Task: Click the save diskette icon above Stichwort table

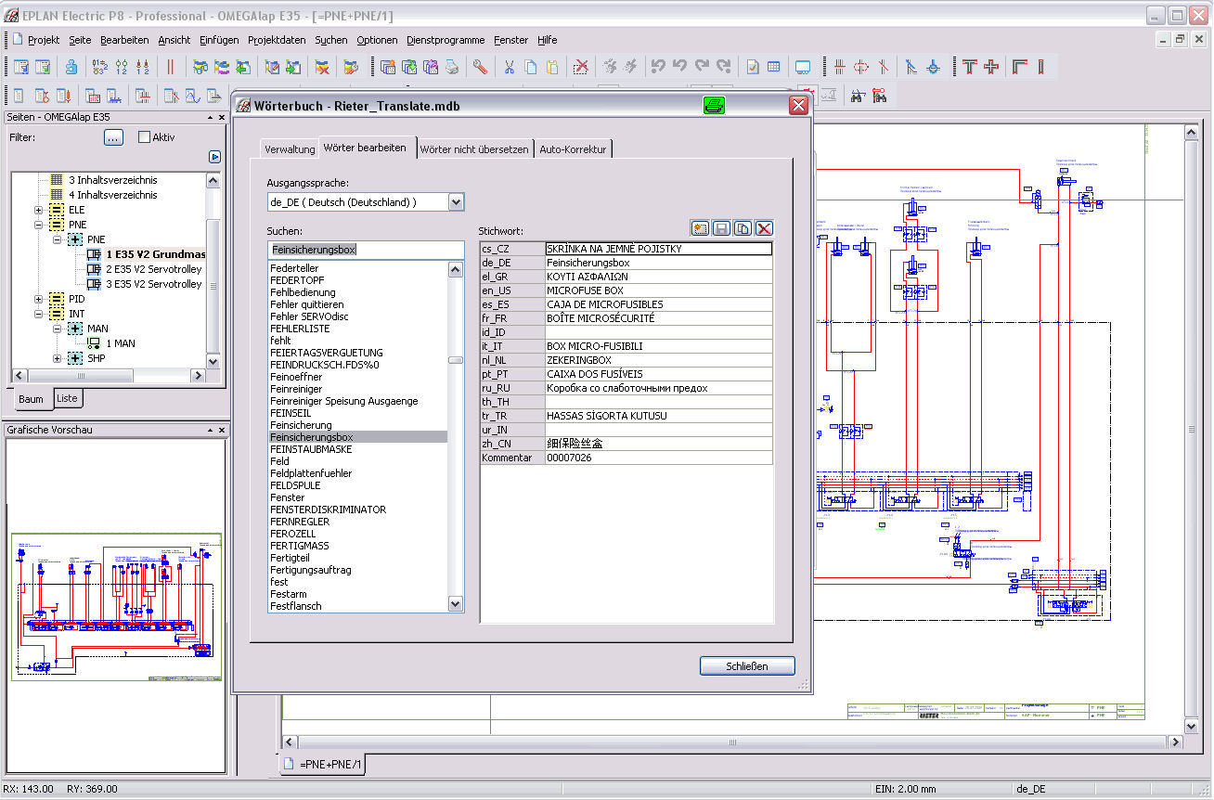Action: click(x=721, y=228)
